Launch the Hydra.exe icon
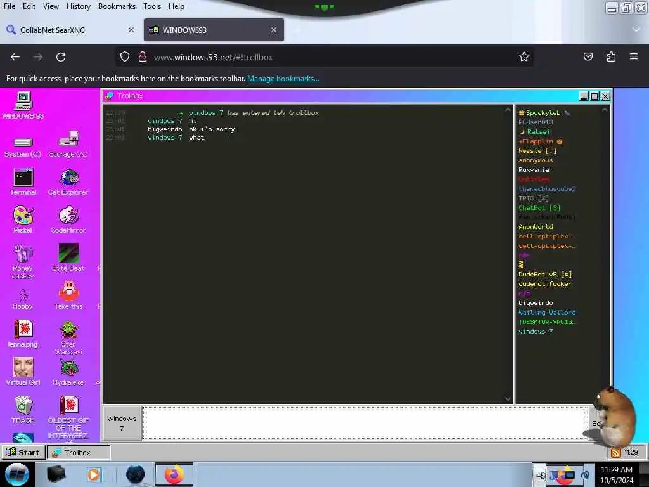Screen dimensions: 649x487 coord(68,372)
